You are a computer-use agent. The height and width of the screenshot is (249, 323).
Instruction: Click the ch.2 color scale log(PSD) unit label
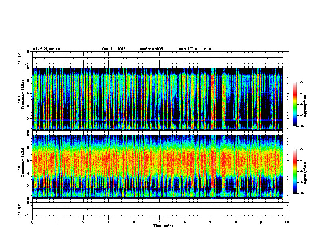pos(305,173)
